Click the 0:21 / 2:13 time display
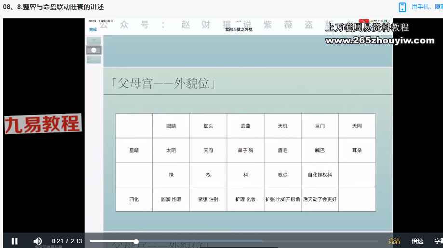 (67, 241)
